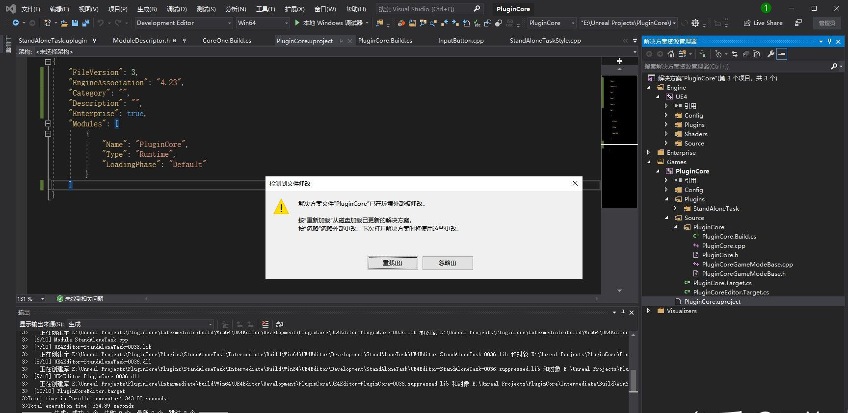Collapse the root JSON object fold marker
The image size is (848, 413).
click(x=48, y=62)
